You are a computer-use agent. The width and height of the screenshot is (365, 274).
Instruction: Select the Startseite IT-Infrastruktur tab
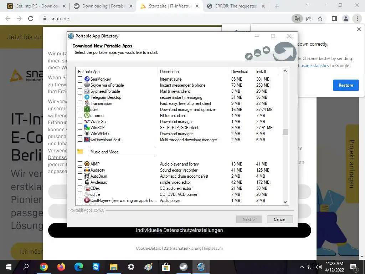(x=170, y=6)
